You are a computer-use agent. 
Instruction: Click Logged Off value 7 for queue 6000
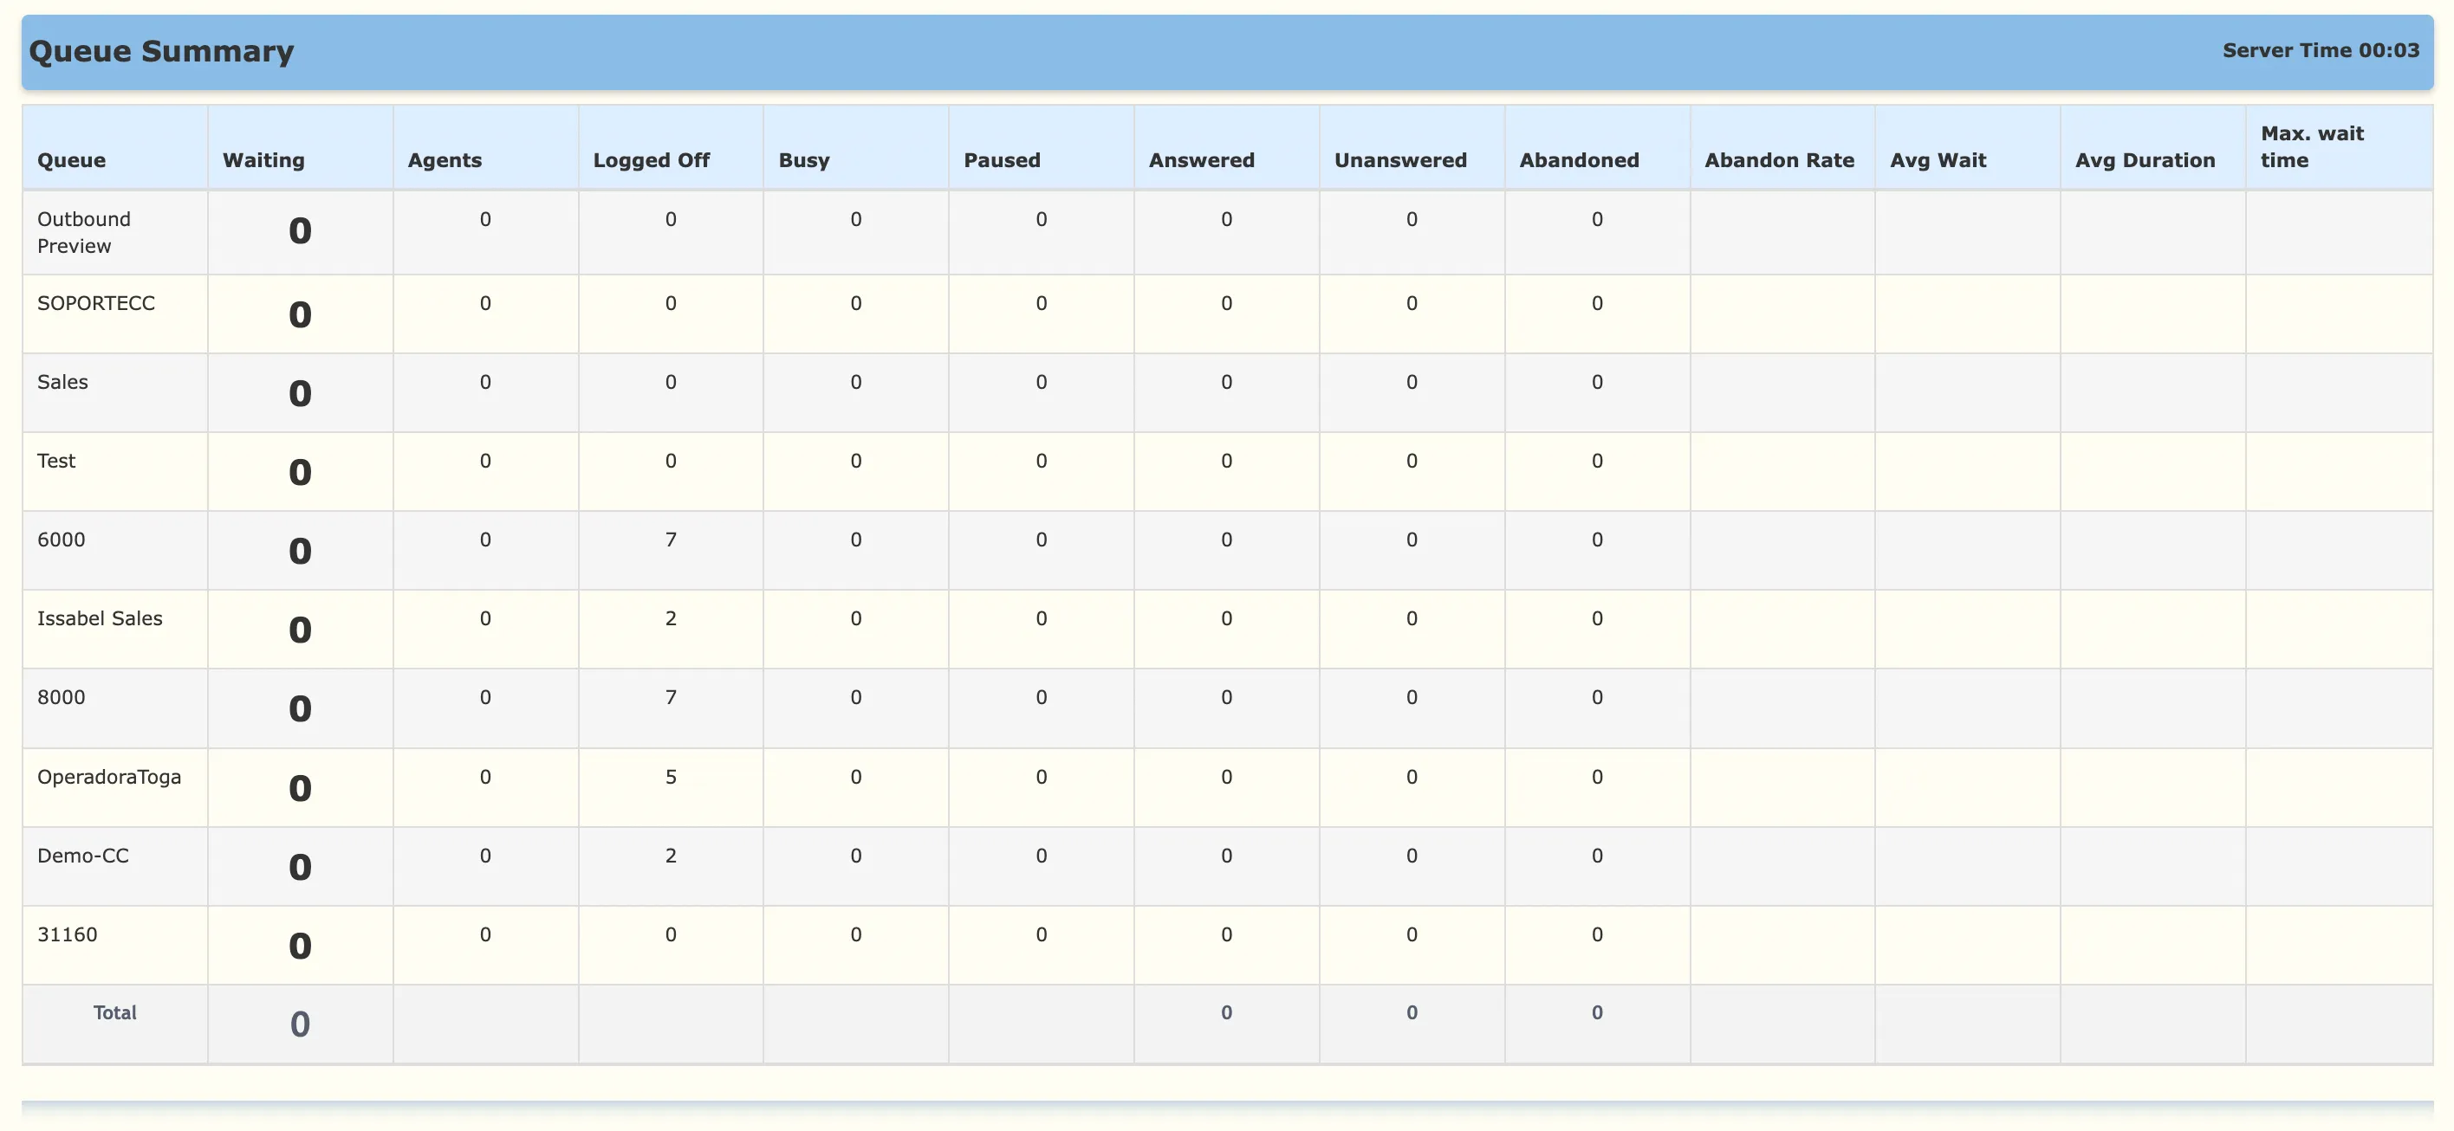(x=671, y=540)
